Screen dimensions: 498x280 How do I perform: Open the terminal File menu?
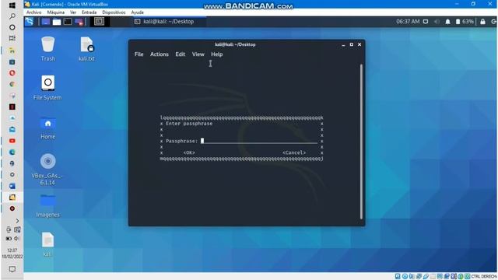click(139, 54)
